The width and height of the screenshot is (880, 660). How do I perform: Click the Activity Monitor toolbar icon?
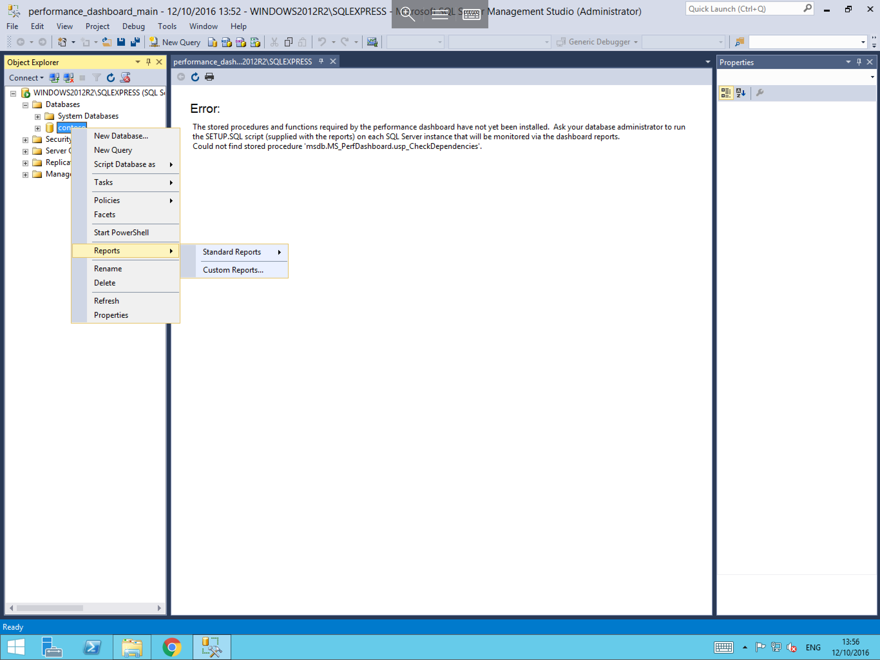tap(372, 42)
